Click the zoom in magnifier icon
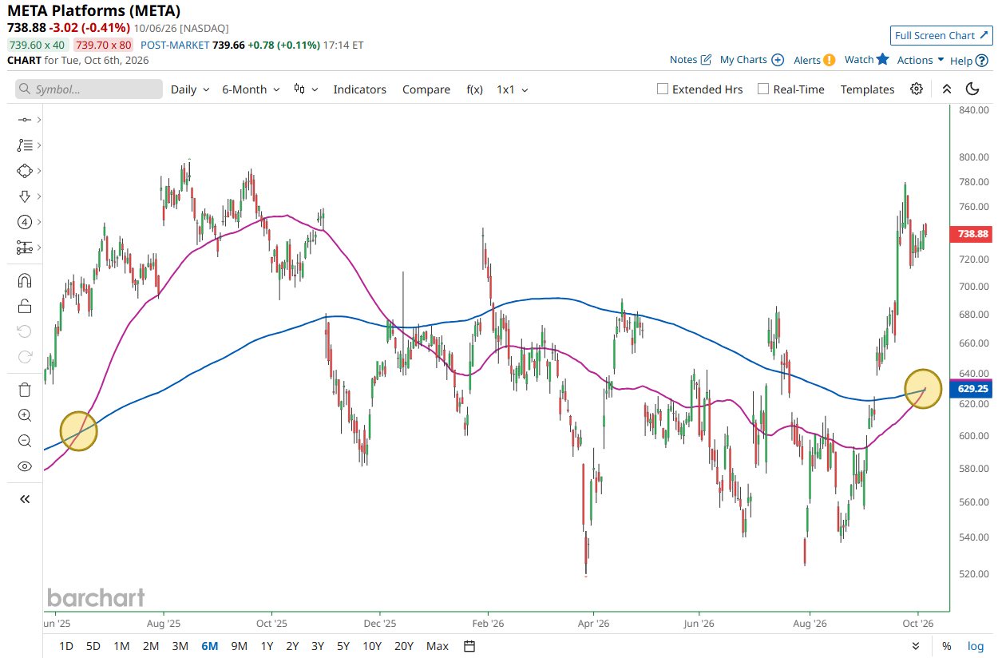1002x658 pixels. pyautogui.click(x=24, y=415)
